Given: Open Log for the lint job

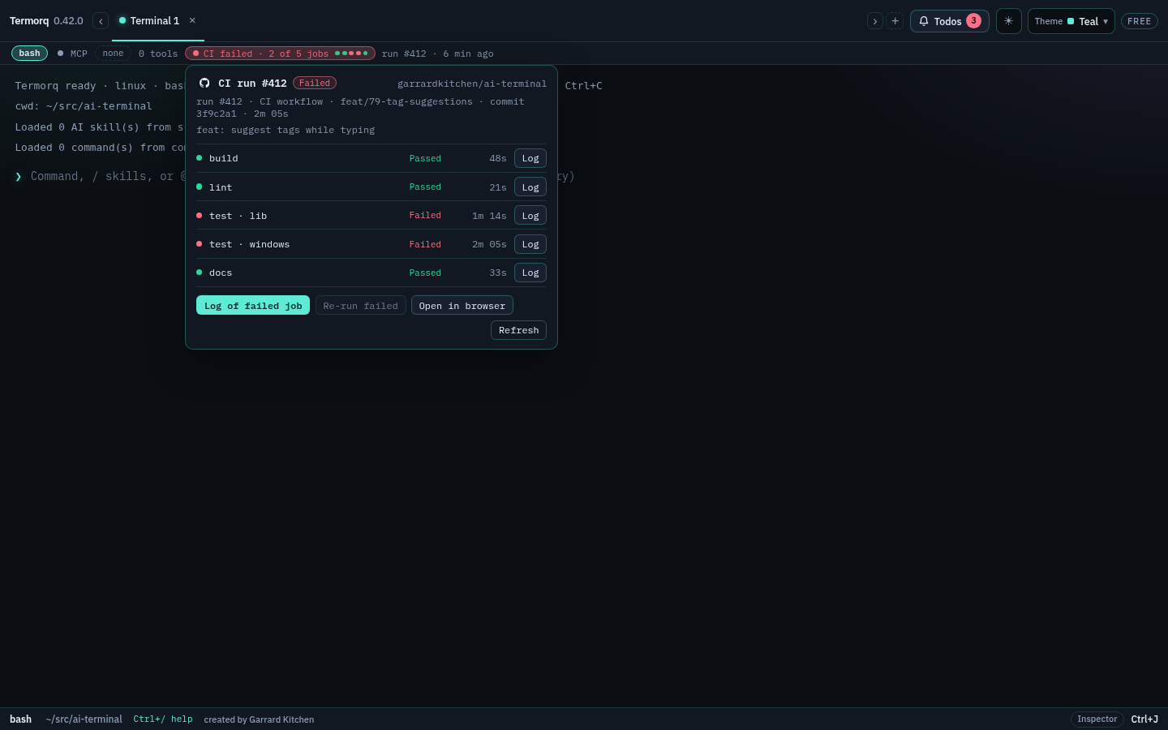Looking at the screenshot, I should tap(530, 187).
